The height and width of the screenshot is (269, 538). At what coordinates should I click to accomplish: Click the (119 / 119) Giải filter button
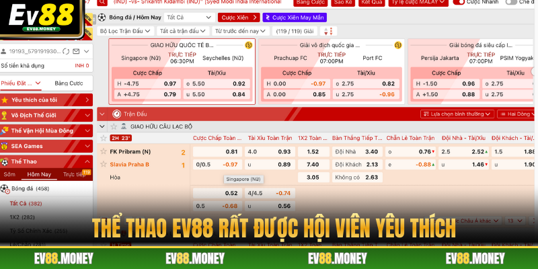tap(295, 31)
